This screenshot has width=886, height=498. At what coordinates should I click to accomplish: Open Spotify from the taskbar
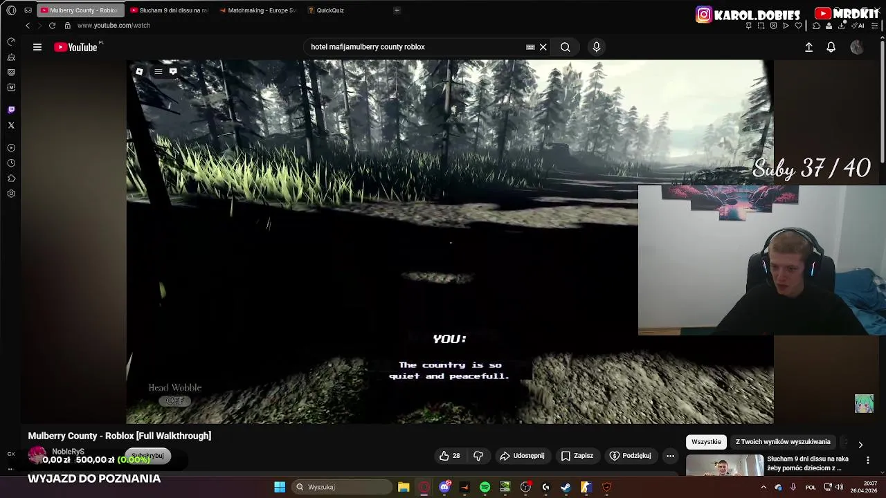[485, 487]
